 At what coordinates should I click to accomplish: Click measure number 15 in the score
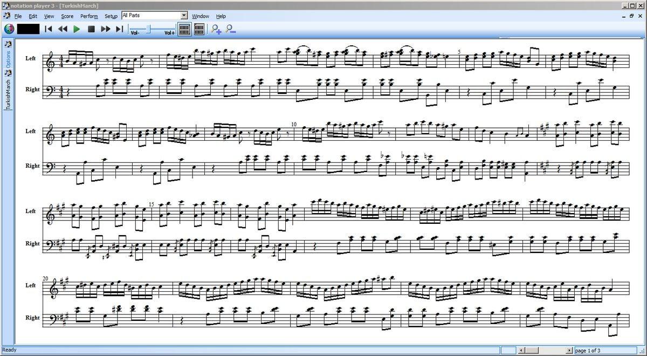pos(152,204)
